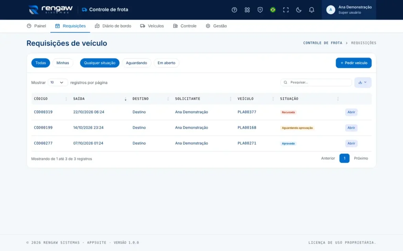This screenshot has width=403, height=251.
Task: Open Ana Demonstração user menu
Action: tap(349, 10)
